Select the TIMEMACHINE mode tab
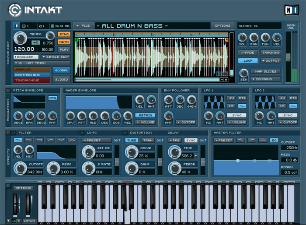 point(32,81)
